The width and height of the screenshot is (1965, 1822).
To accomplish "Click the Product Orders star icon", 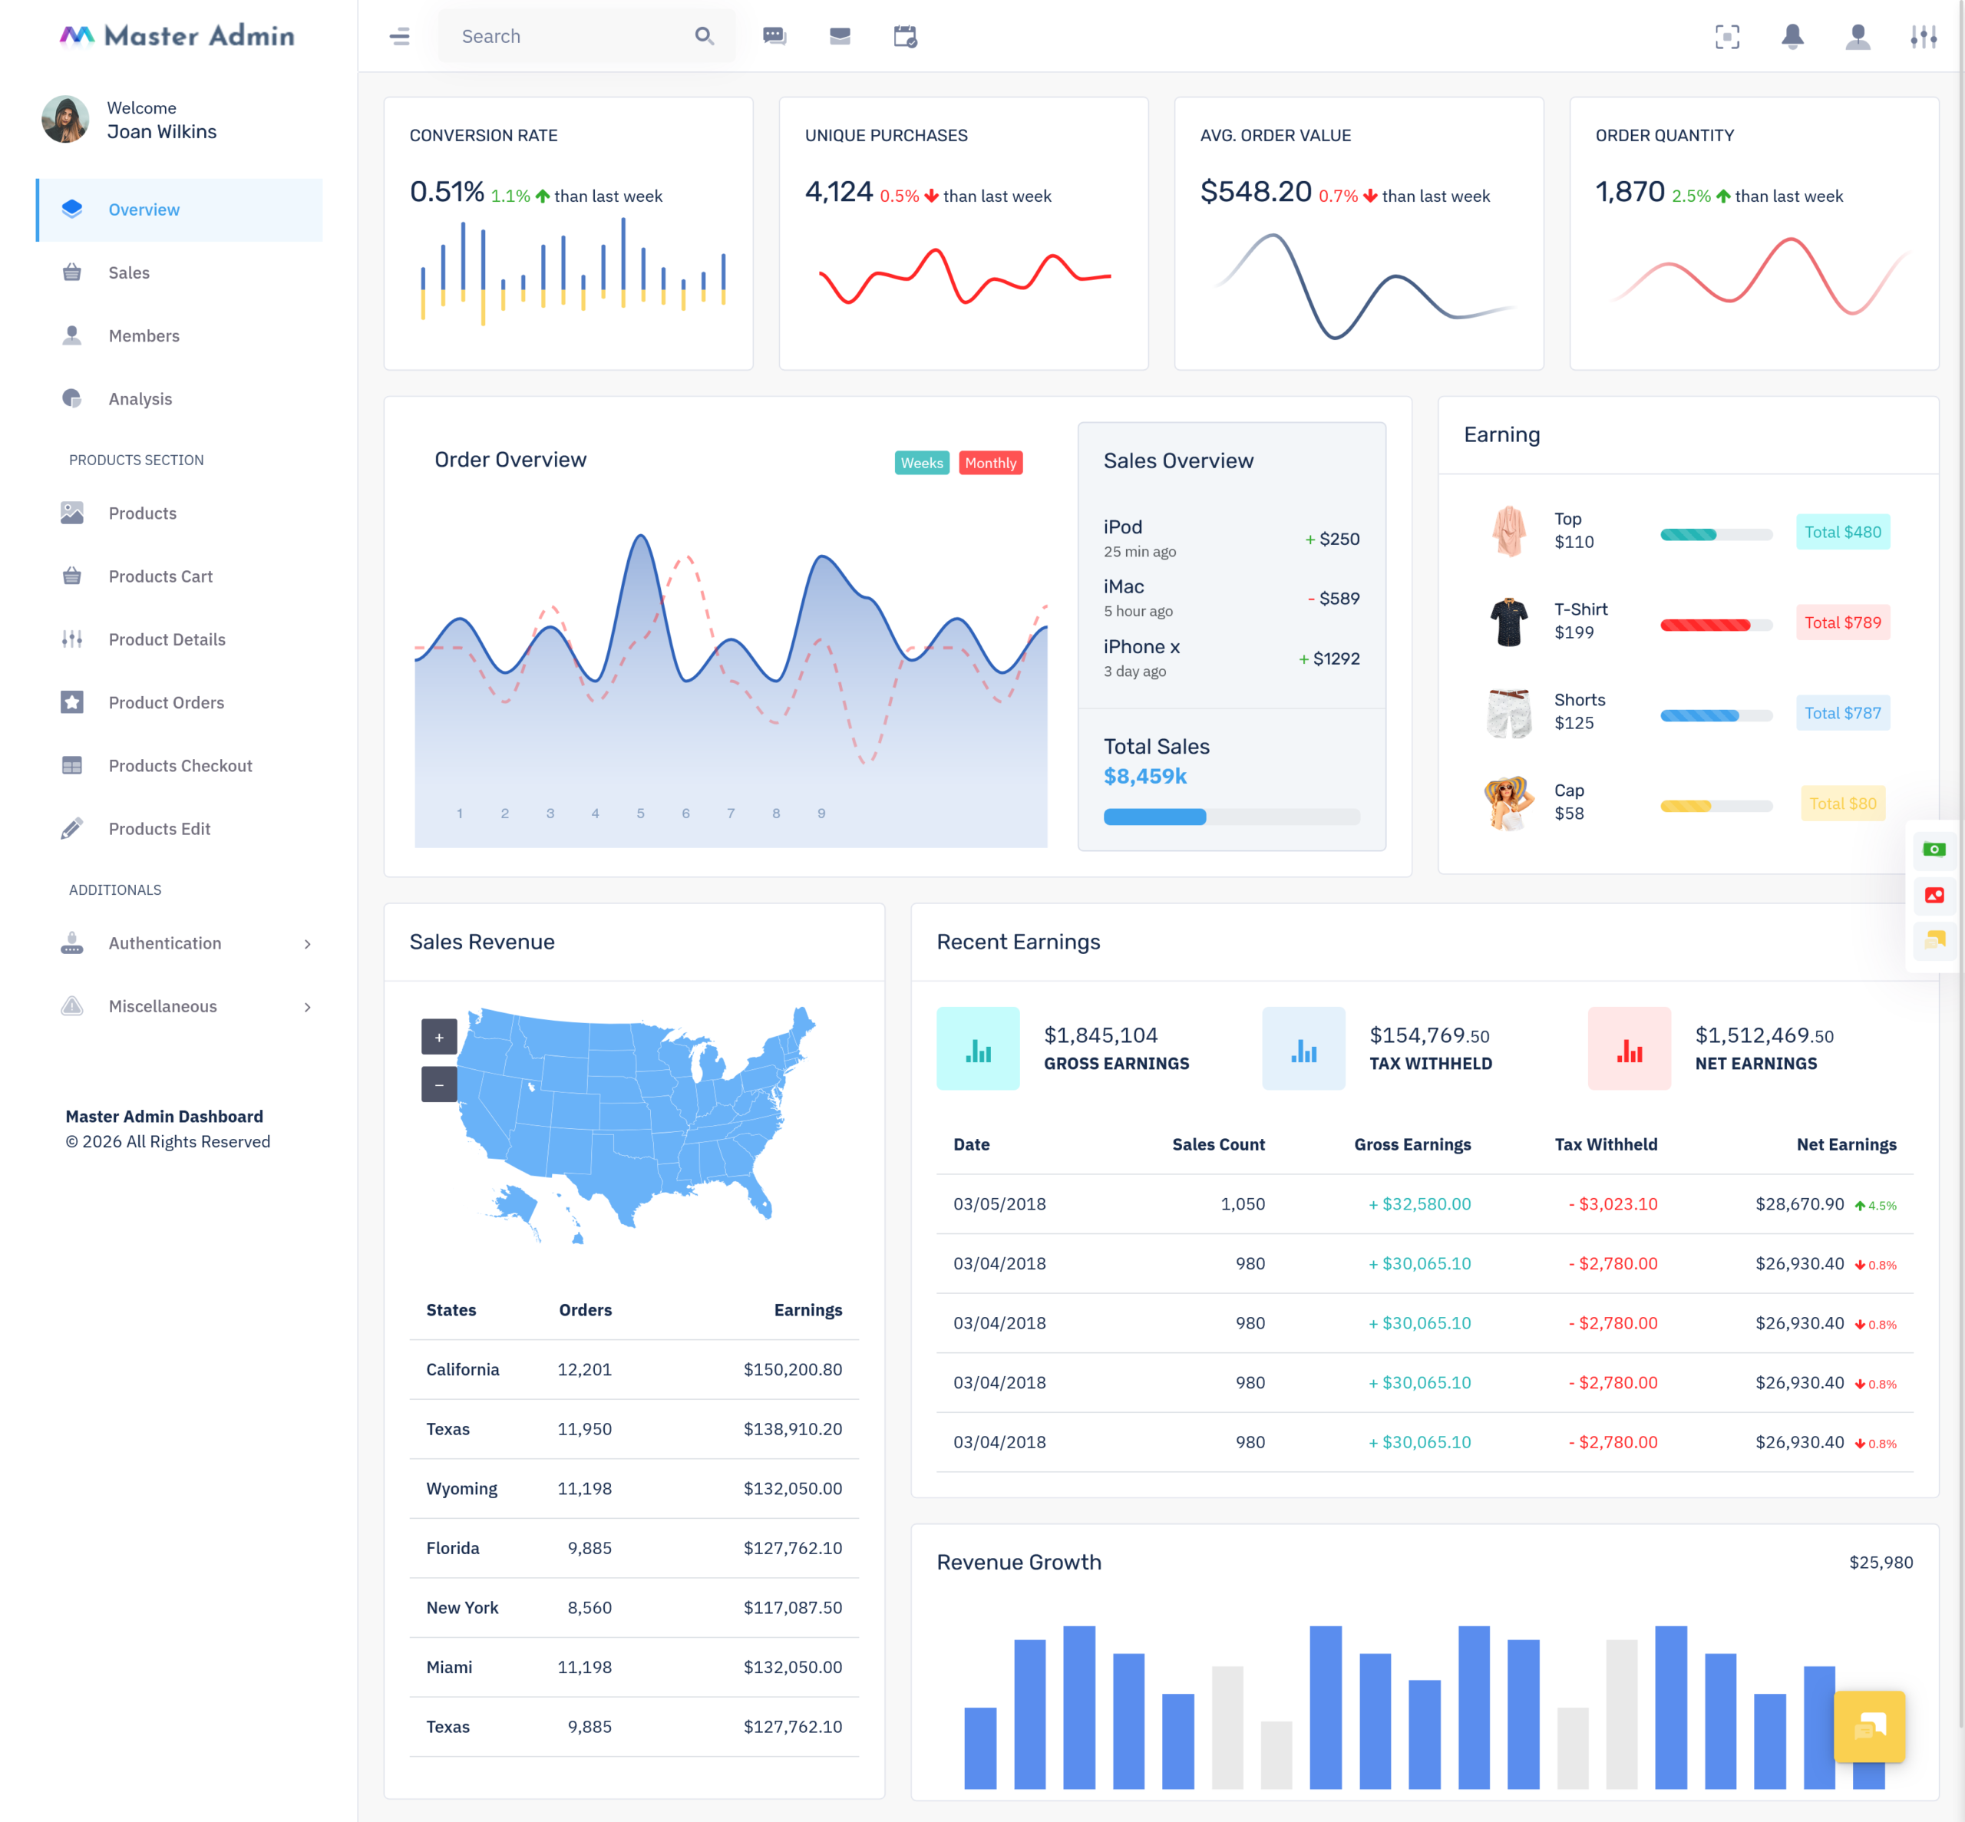I will [x=72, y=702].
